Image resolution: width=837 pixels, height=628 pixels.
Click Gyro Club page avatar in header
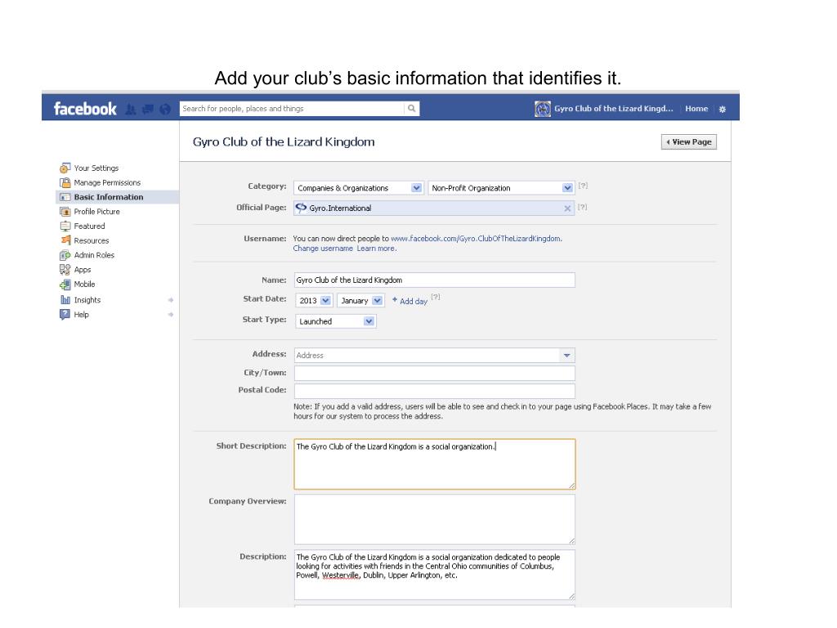[x=543, y=109]
